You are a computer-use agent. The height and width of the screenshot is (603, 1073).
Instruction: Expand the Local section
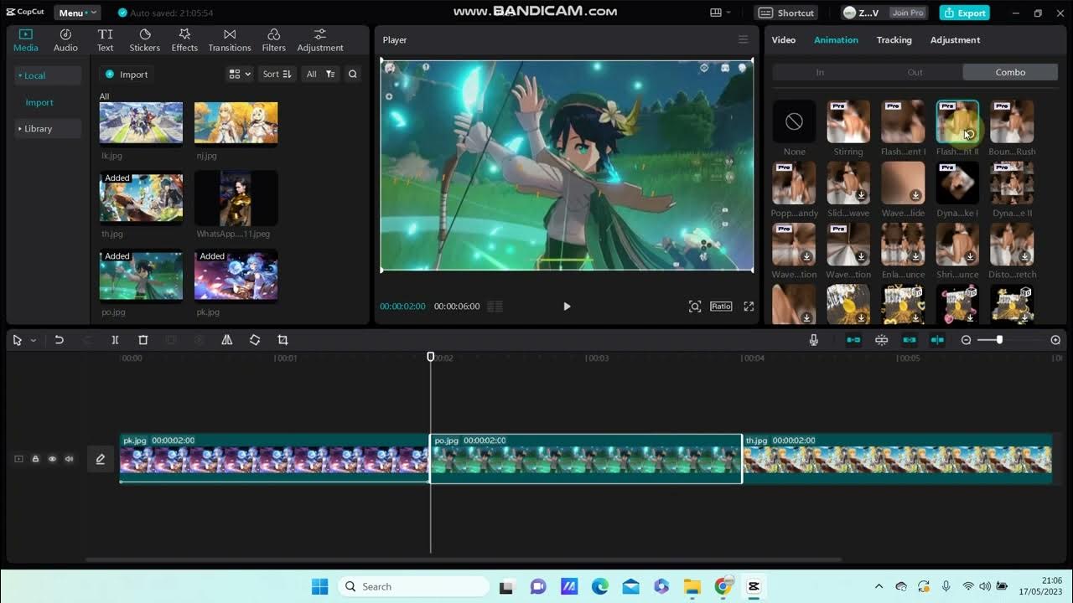(x=48, y=75)
